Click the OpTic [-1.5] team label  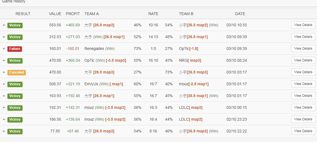[x=188, y=49]
